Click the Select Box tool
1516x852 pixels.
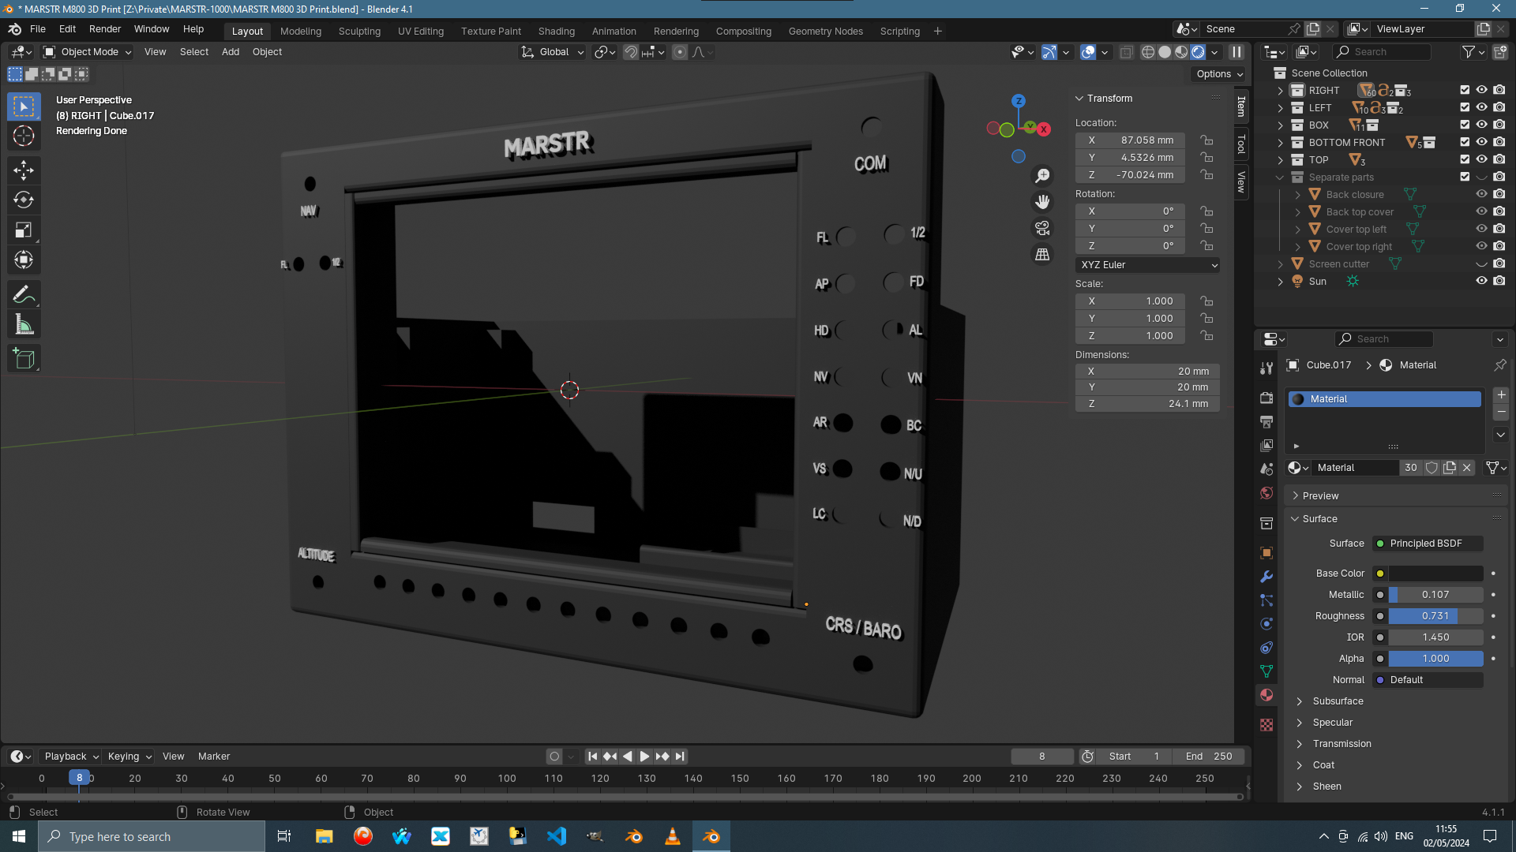tap(24, 106)
